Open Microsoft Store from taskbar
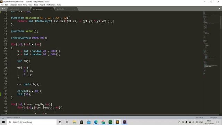This screenshot has height=125, width=222. pyautogui.click(x=82, y=122)
